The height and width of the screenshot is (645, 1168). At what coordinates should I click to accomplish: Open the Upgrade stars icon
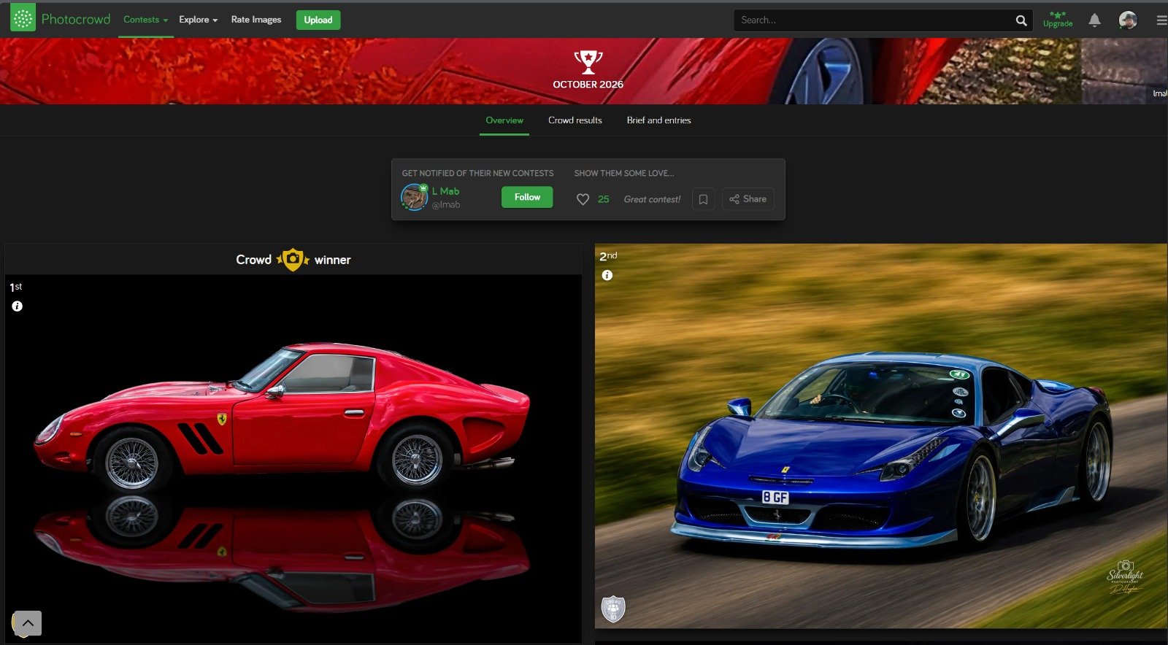click(x=1058, y=20)
